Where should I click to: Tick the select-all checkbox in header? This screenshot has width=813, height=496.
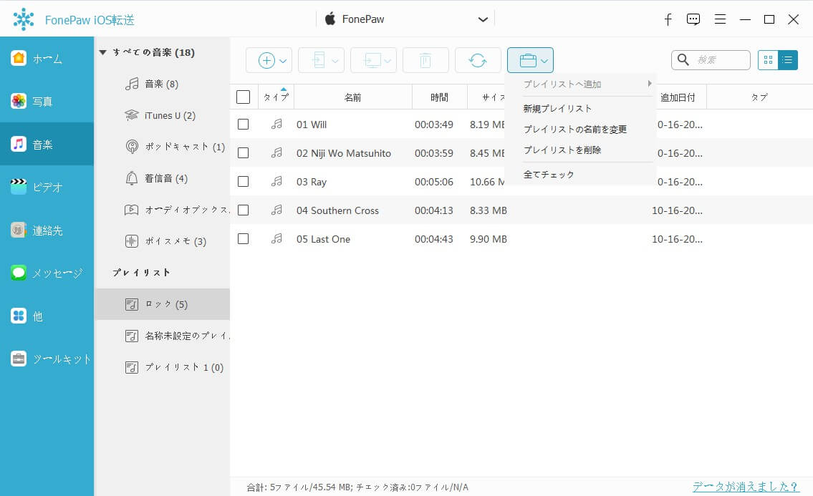click(x=243, y=97)
